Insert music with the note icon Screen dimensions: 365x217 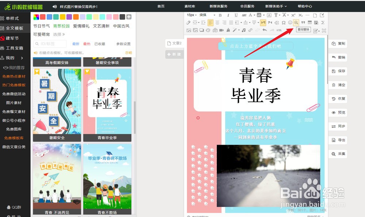(x=243, y=30)
